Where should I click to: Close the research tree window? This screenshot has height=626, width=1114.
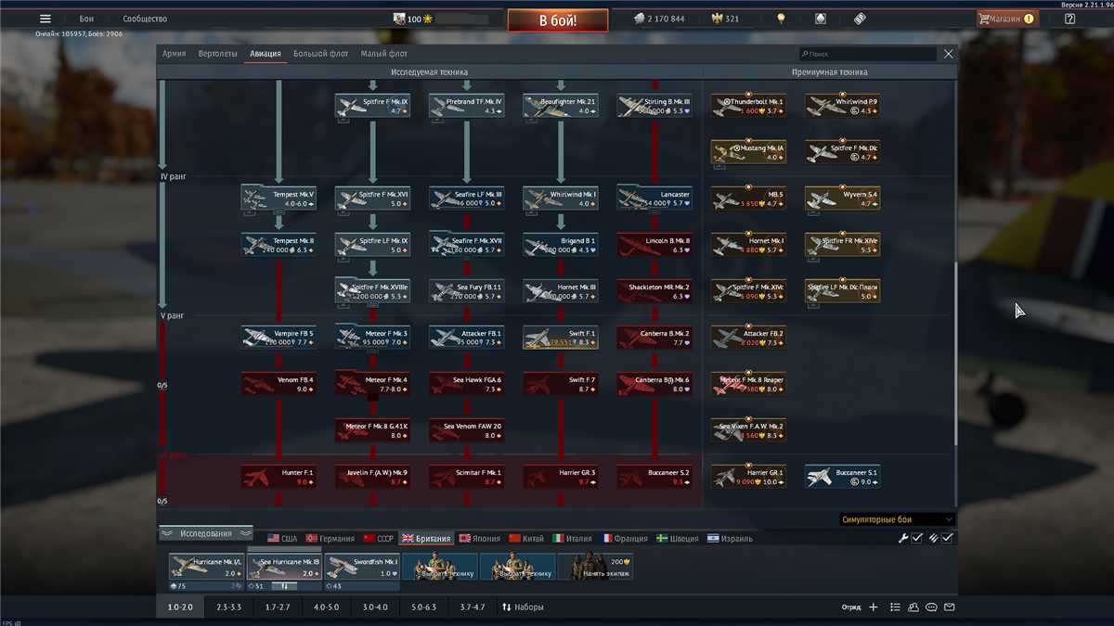point(948,54)
